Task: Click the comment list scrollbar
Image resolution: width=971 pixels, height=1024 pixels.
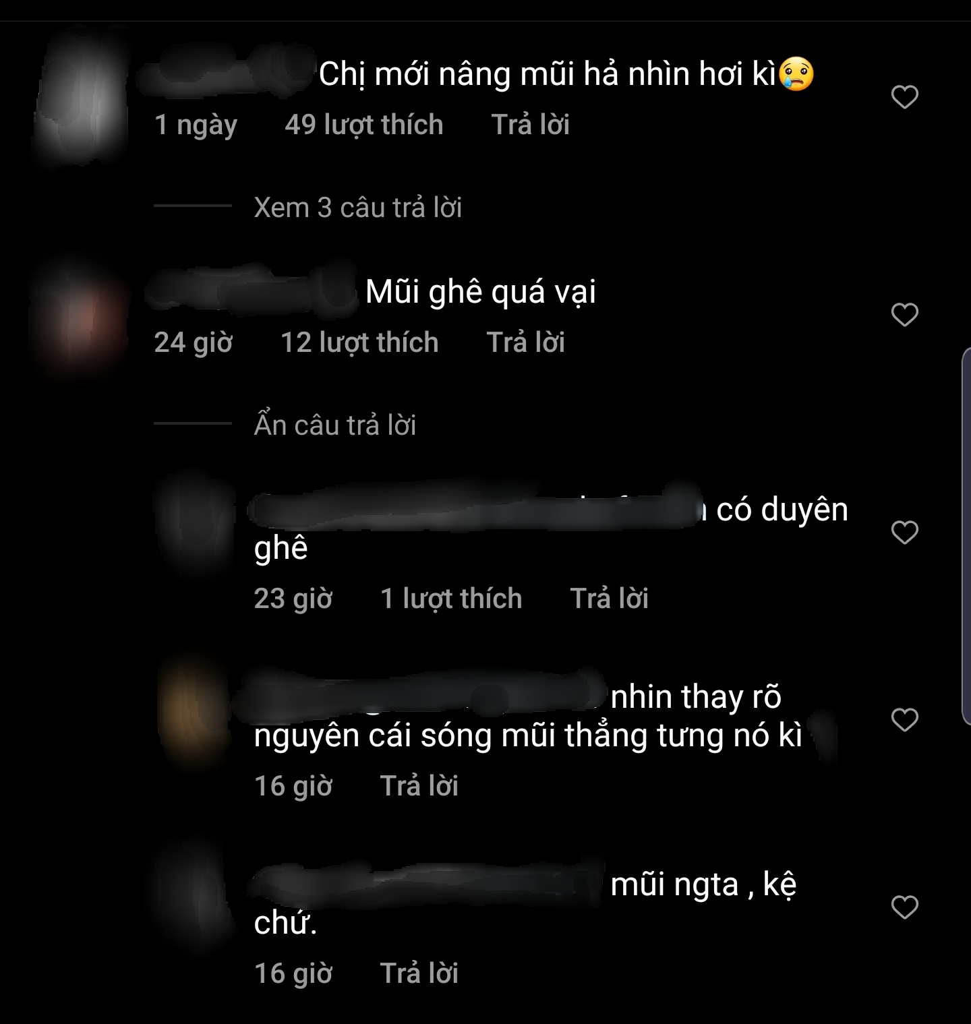Action: point(966,537)
